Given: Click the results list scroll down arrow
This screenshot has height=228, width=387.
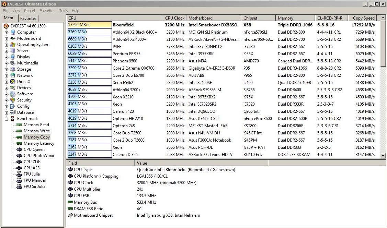Looking at the screenshot, I should click(383, 155).
